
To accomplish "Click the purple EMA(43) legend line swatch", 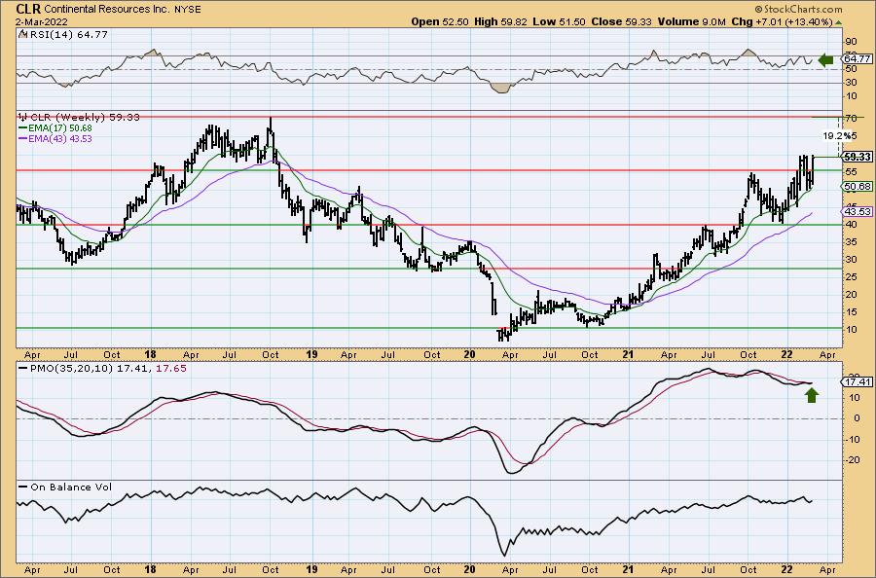I will [22, 138].
